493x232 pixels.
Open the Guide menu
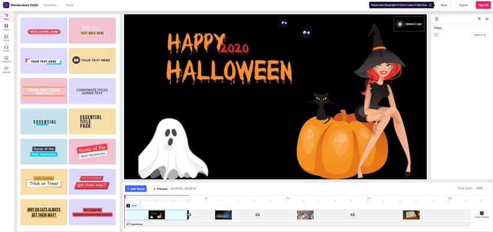tap(70, 5)
